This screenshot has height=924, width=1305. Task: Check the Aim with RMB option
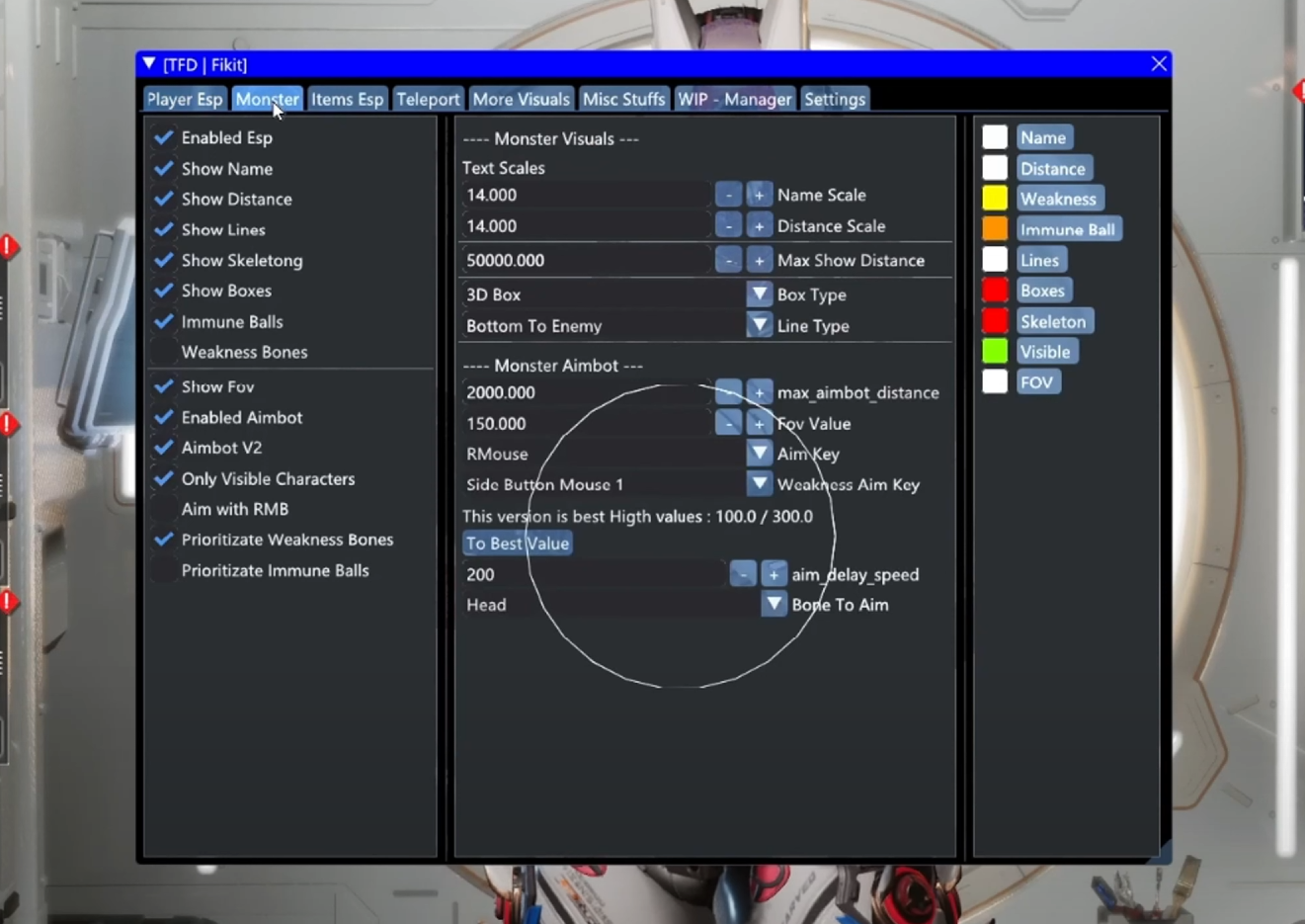(x=164, y=509)
